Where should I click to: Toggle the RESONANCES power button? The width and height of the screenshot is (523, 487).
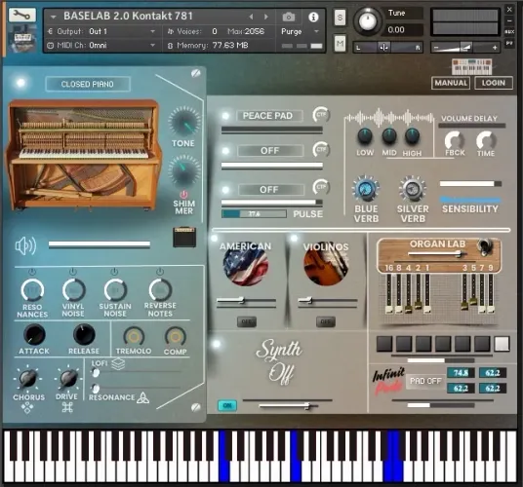[x=32, y=272]
